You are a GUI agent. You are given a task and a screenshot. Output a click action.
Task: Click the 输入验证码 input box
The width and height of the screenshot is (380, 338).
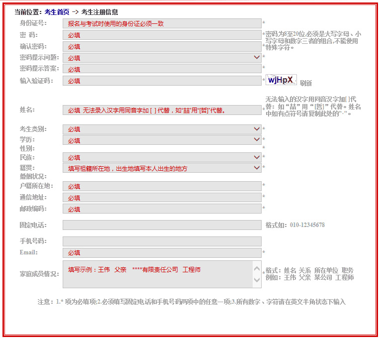point(162,81)
